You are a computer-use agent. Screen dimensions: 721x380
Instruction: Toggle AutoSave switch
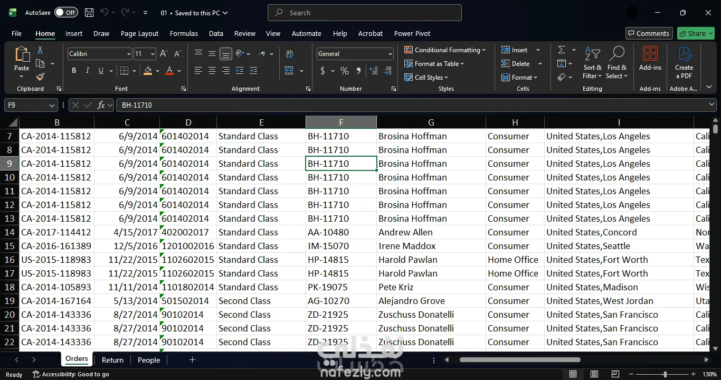point(66,13)
